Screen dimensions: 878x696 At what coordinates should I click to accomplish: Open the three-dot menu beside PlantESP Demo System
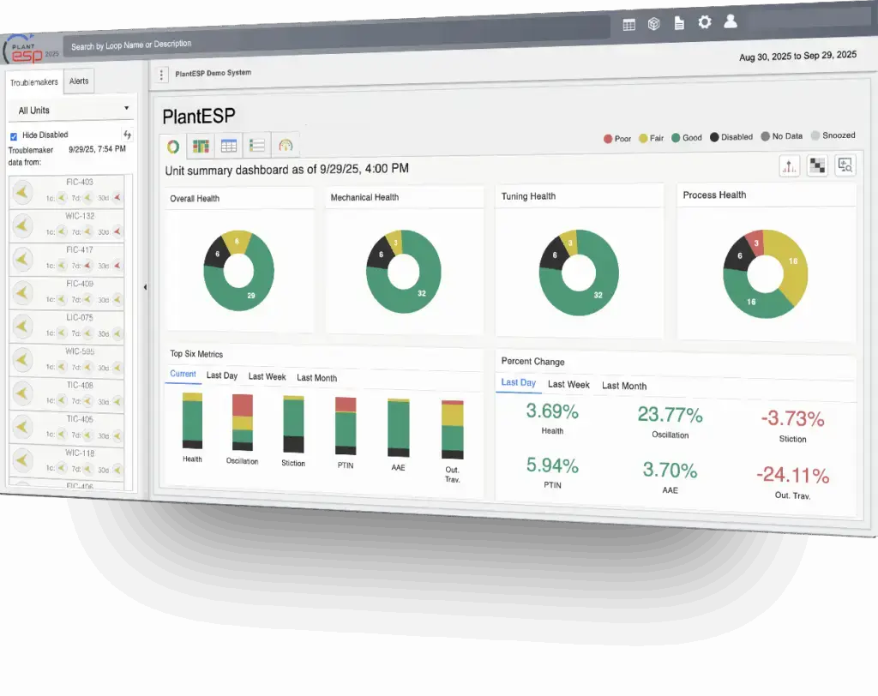[162, 75]
